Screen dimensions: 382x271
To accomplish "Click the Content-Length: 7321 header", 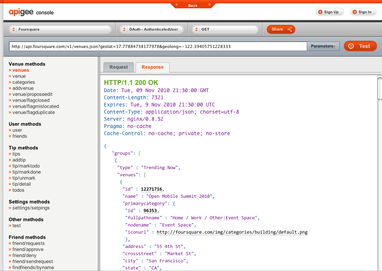I will pos(133,97).
